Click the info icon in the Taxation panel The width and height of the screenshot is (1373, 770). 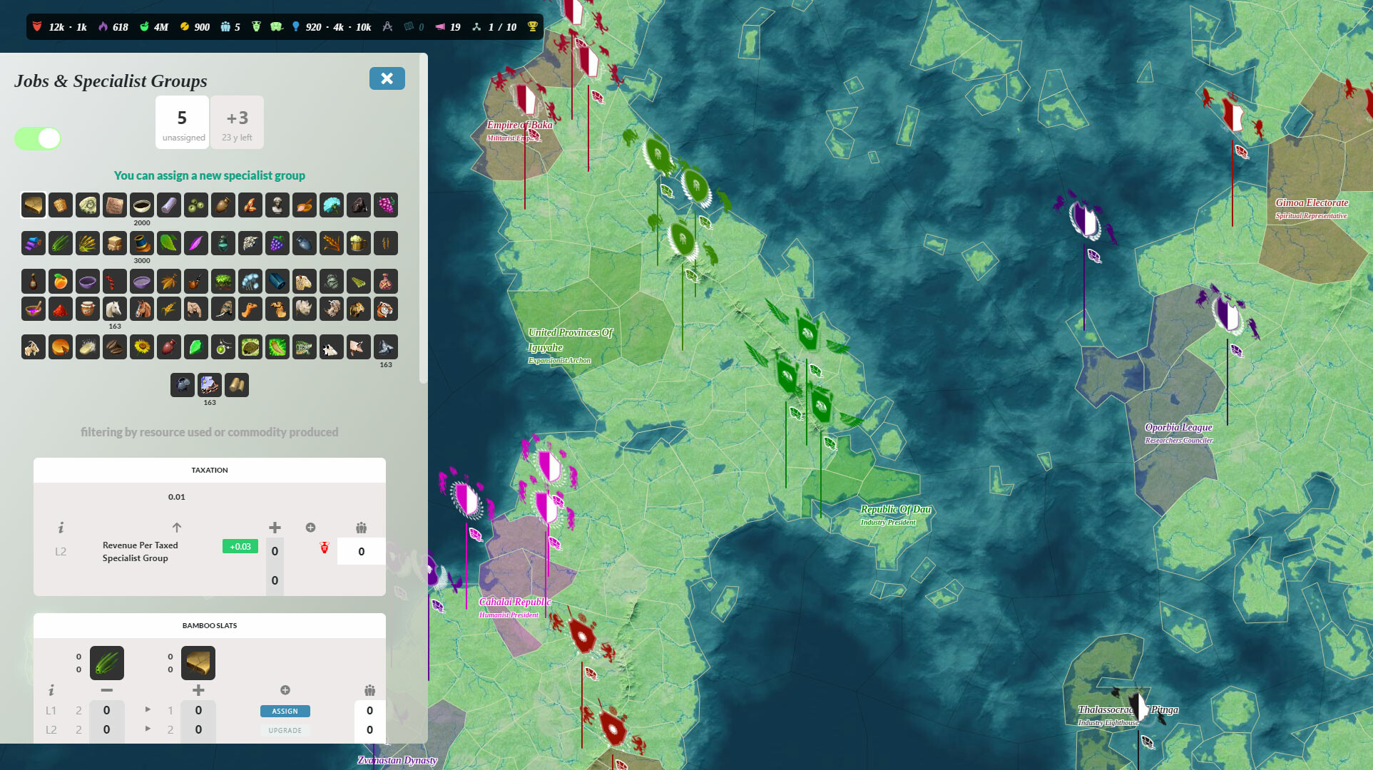(61, 529)
